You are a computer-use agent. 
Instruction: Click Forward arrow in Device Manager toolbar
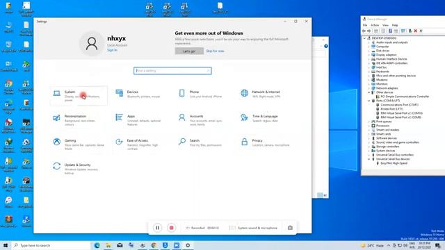[369, 31]
